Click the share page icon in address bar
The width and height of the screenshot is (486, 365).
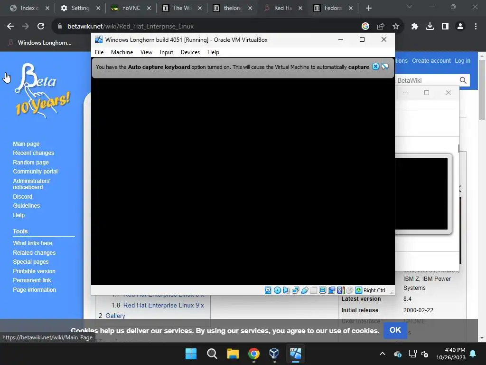(x=381, y=27)
